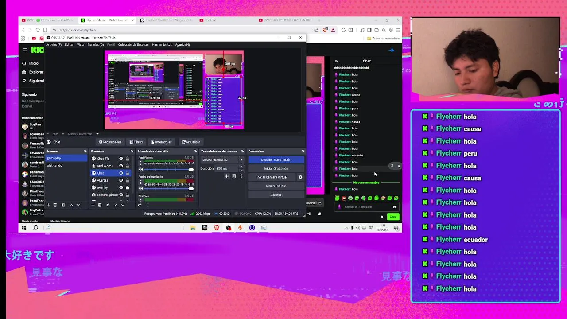Mute Audio del escritorio speaker icon
This screenshot has height=319, width=567.
point(141,188)
